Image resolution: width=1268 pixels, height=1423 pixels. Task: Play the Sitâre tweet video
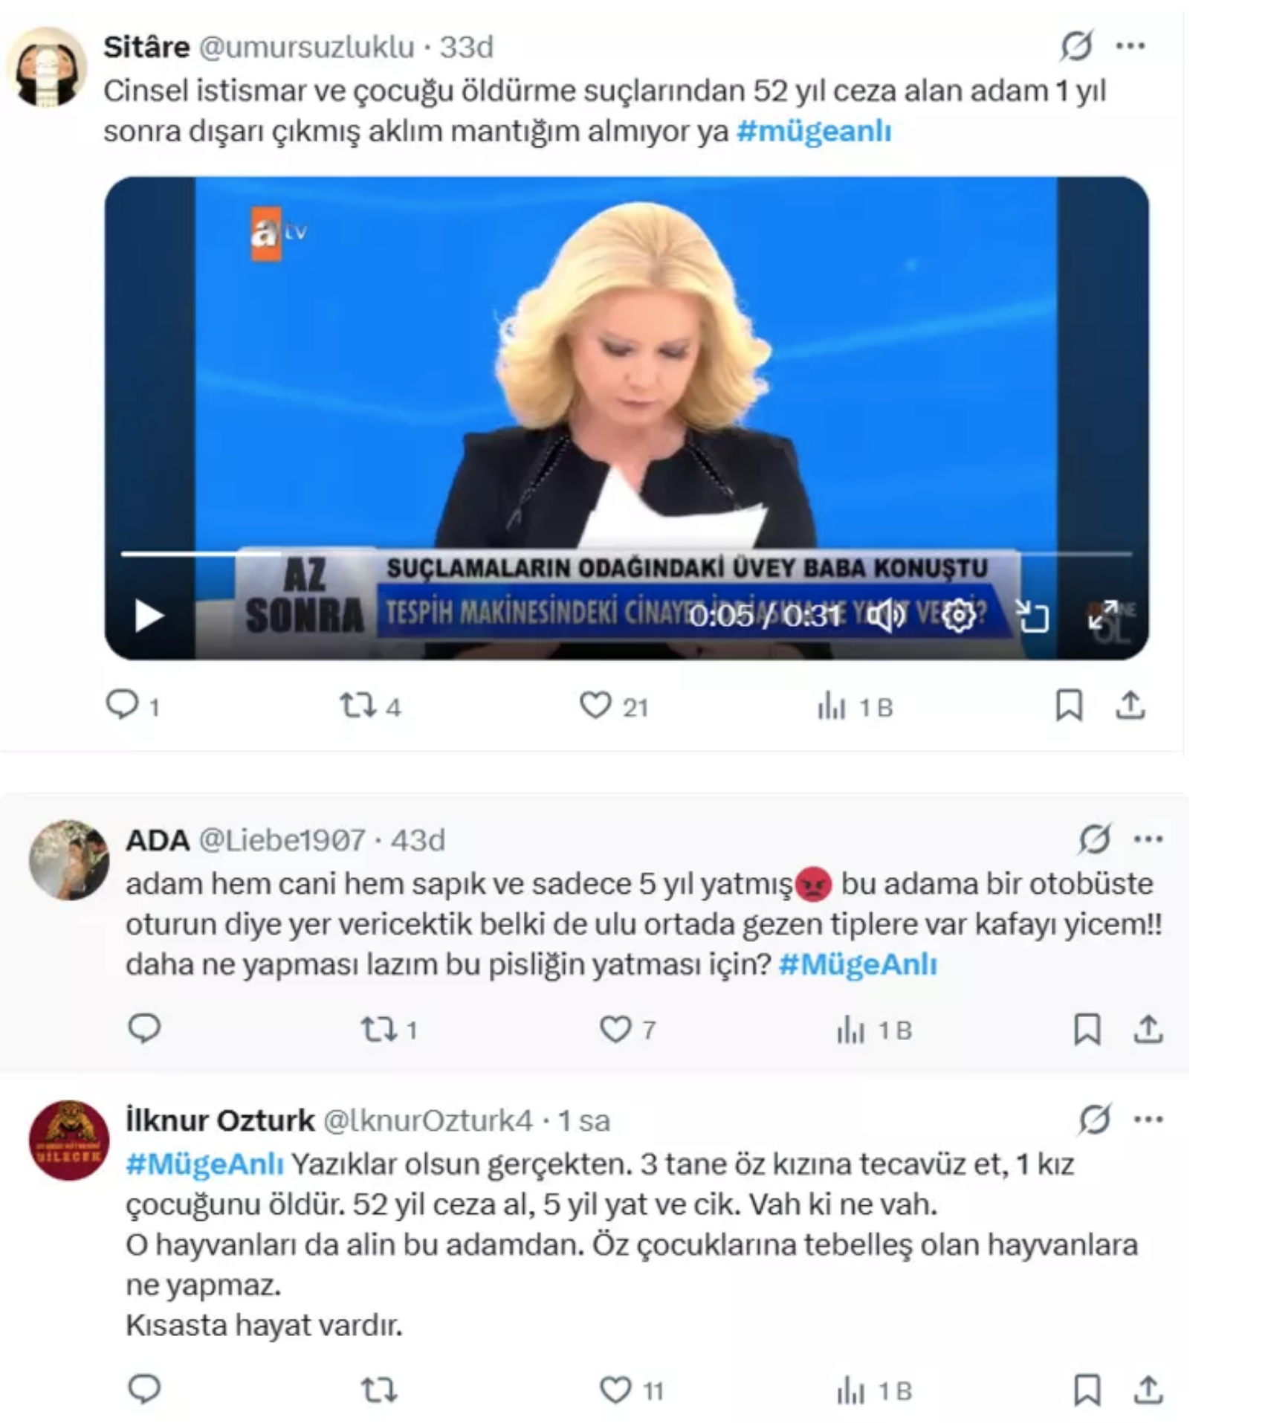149,616
